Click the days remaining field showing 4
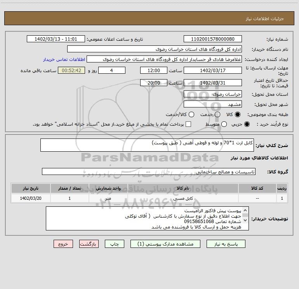The width and height of the screenshot is (299, 289). tap(112, 70)
